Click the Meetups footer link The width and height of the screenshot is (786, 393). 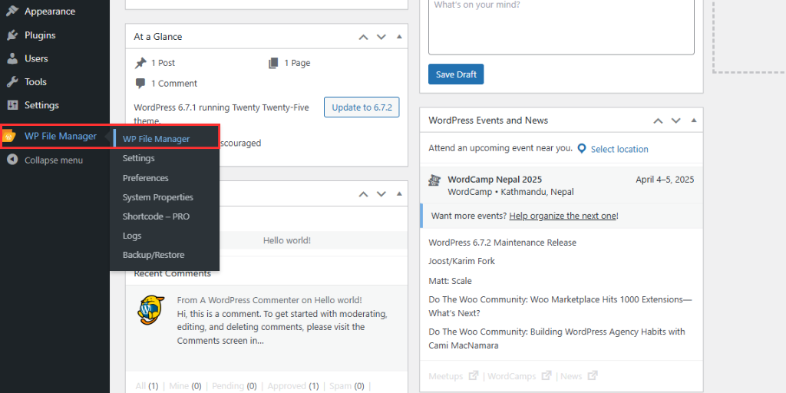pos(447,376)
